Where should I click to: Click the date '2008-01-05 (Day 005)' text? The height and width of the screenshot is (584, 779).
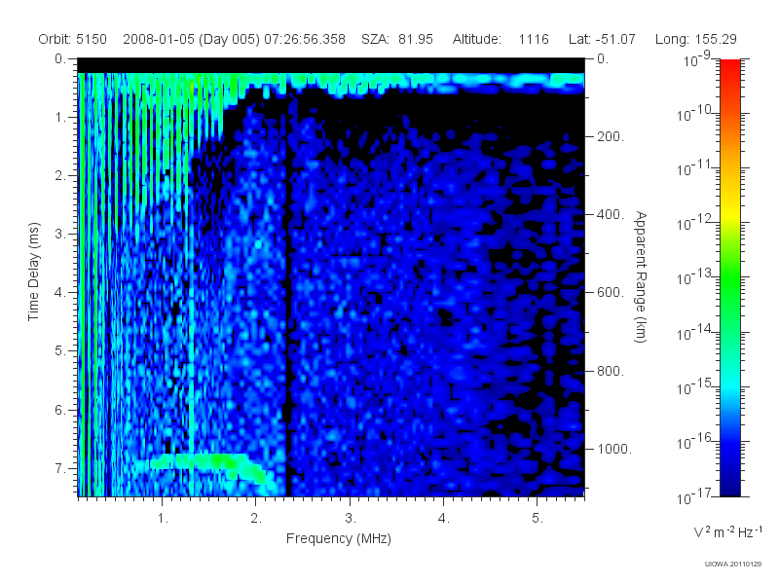[191, 39]
